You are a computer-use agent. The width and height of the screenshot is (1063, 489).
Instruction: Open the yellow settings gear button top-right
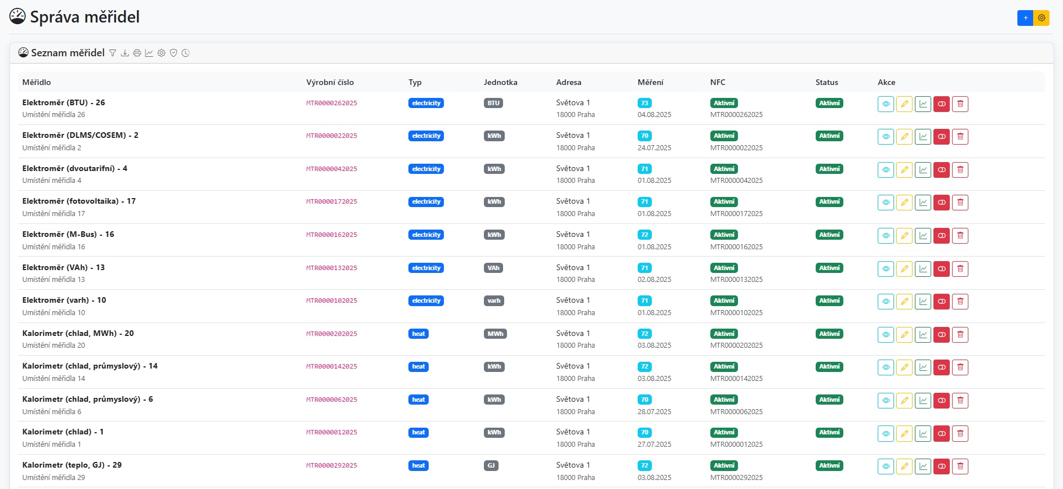1042,18
